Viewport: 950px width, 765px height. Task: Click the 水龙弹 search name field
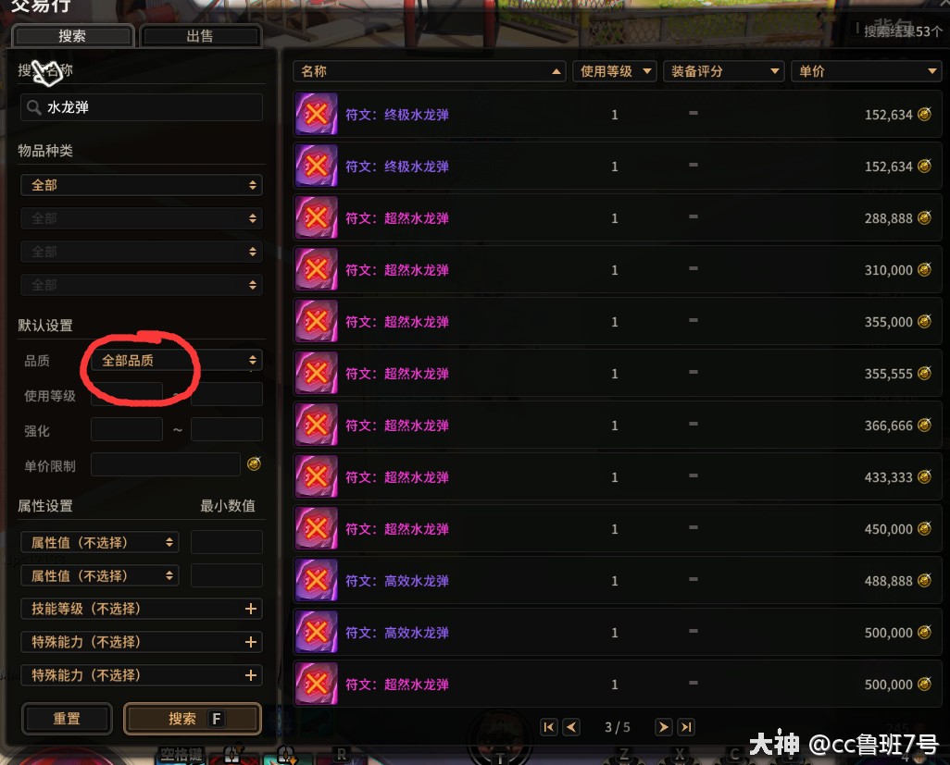[x=141, y=107]
